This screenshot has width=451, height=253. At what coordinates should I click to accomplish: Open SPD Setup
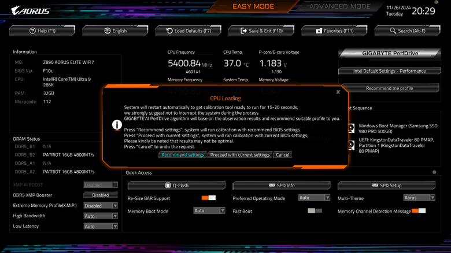point(387,186)
